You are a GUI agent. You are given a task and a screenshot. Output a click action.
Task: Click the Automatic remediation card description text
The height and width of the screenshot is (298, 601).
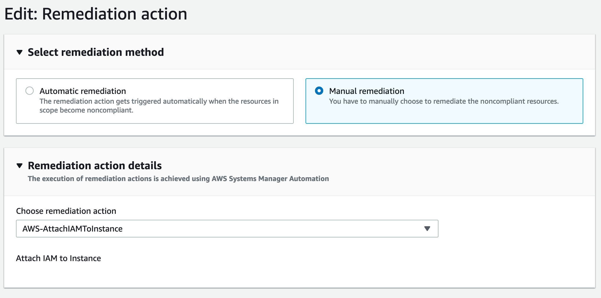click(159, 106)
